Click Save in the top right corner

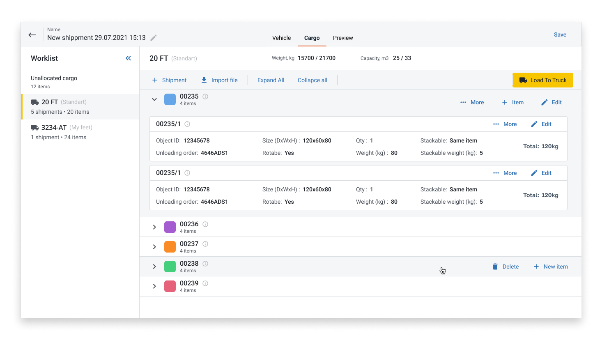coord(560,34)
